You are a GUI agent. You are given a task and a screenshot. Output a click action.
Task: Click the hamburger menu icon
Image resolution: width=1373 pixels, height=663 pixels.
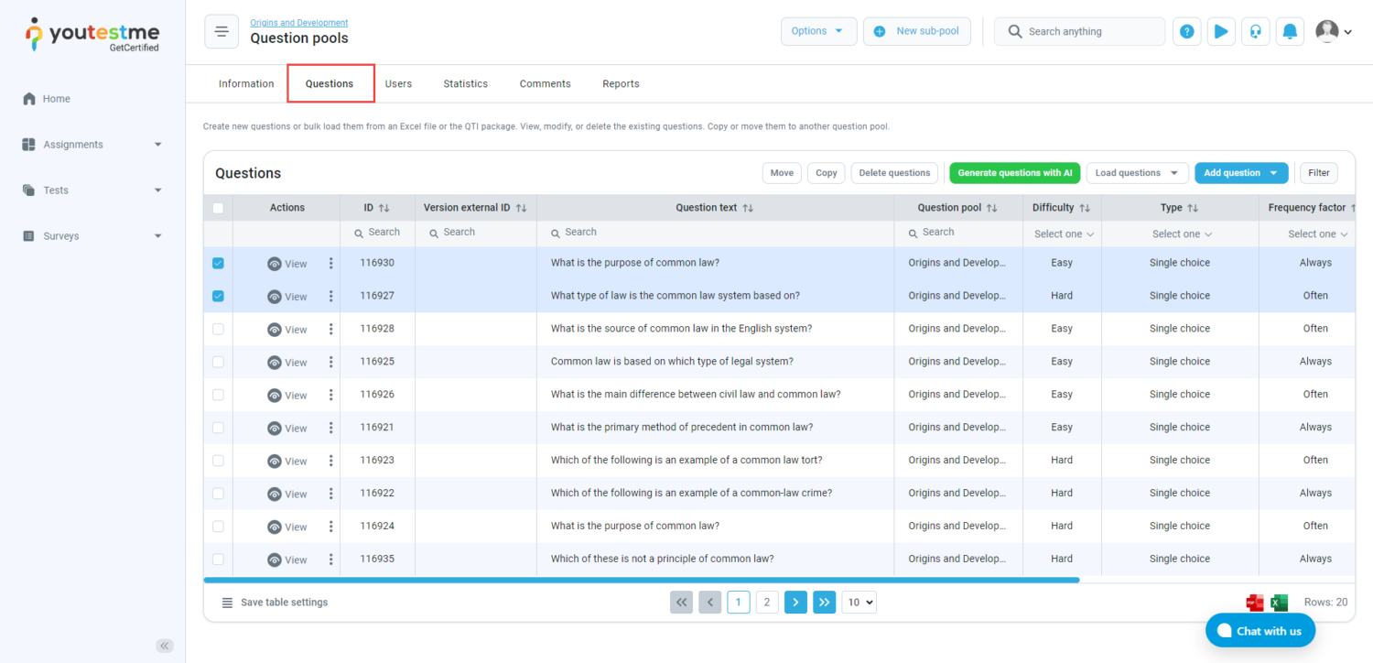coord(222,31)
